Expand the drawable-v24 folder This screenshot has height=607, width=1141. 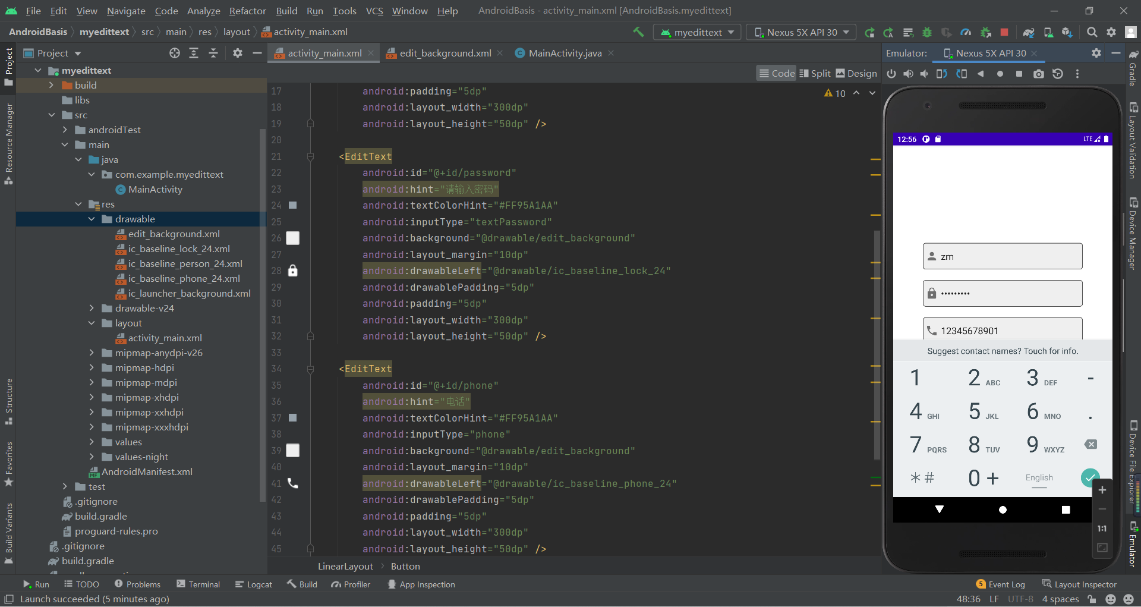point(92,308)
